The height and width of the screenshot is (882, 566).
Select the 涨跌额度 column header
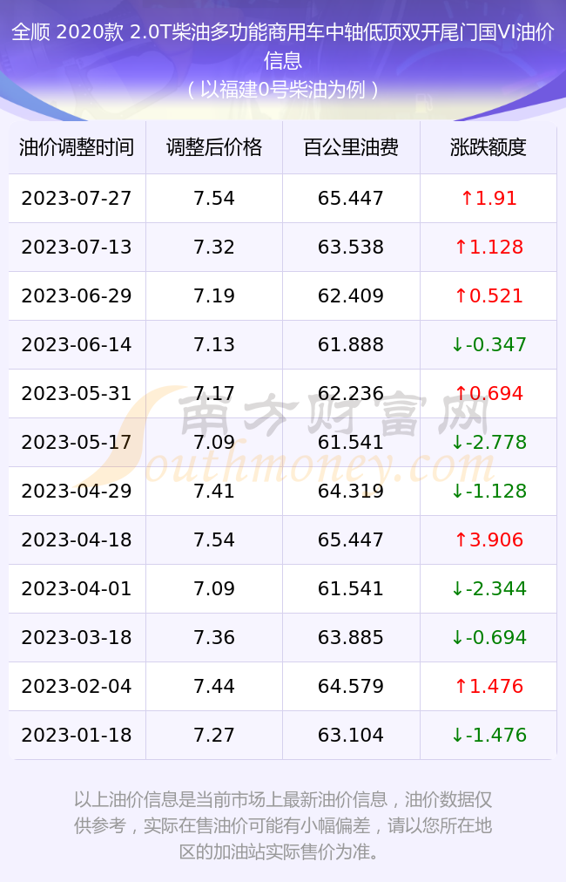click(489, 147)
